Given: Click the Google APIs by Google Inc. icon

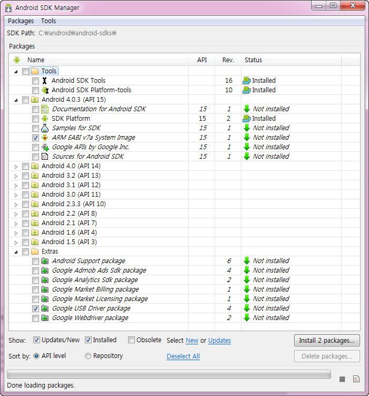Looking at the screenshot, I should 45,147.
